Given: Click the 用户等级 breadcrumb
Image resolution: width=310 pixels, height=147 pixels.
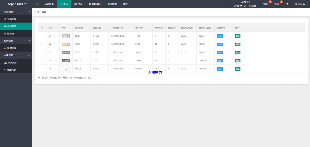Looking at the screenshot, I should (x=42, y=12).
